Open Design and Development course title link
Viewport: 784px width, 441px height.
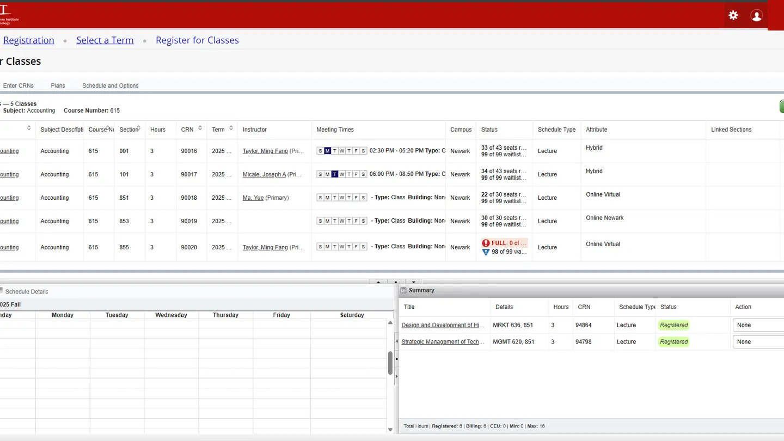click(x=443, y=325)
